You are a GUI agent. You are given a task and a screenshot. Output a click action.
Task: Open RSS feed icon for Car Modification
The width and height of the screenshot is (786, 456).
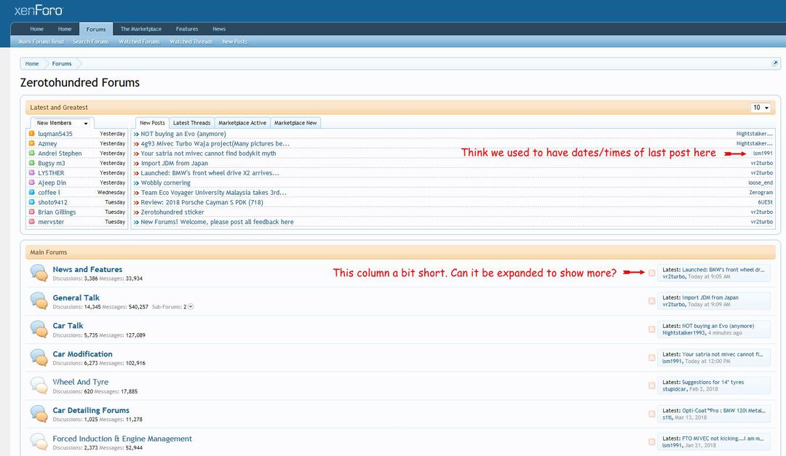pyautogui.click(x=652, y=357)
